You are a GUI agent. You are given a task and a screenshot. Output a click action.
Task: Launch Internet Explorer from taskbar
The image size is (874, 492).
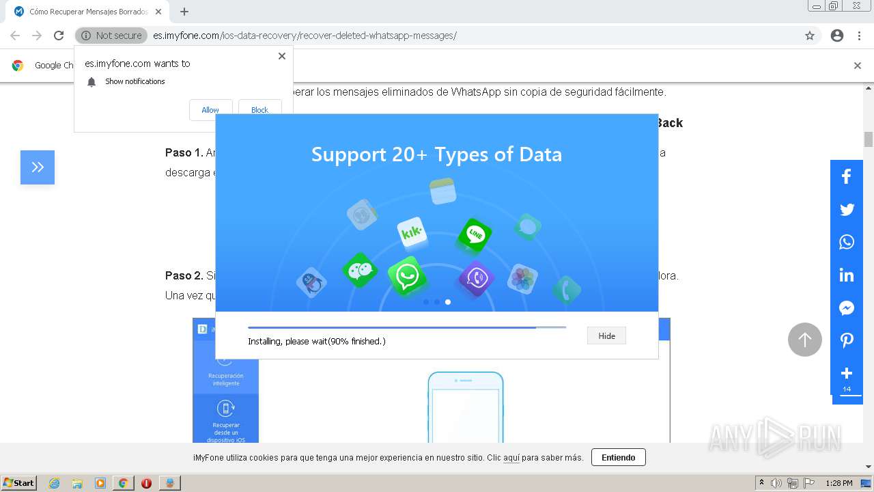pyautogui.click(x=55, y=483)
